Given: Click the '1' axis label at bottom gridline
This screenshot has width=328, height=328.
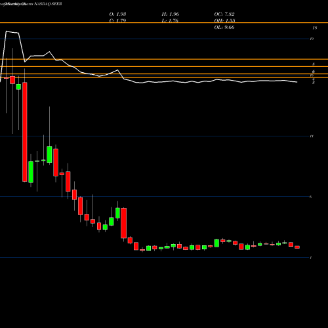Looking at the screenshot, I should tap(311, 258).
